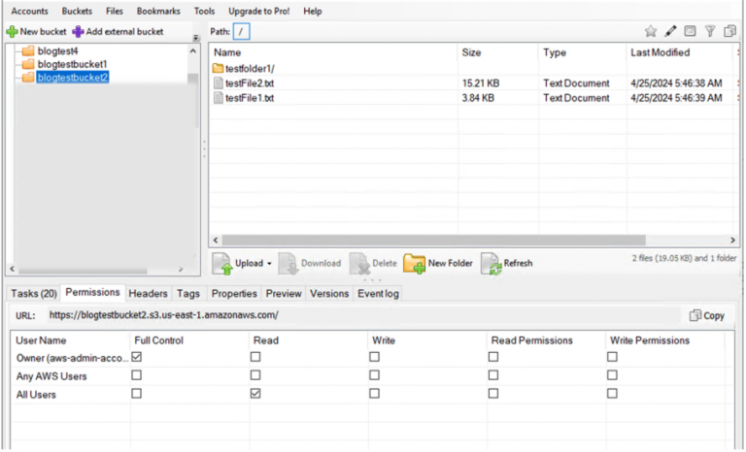The image size is (746, 452).
Task: Select the blogtestbucket1 bucket
Action: tap(71, 64)
